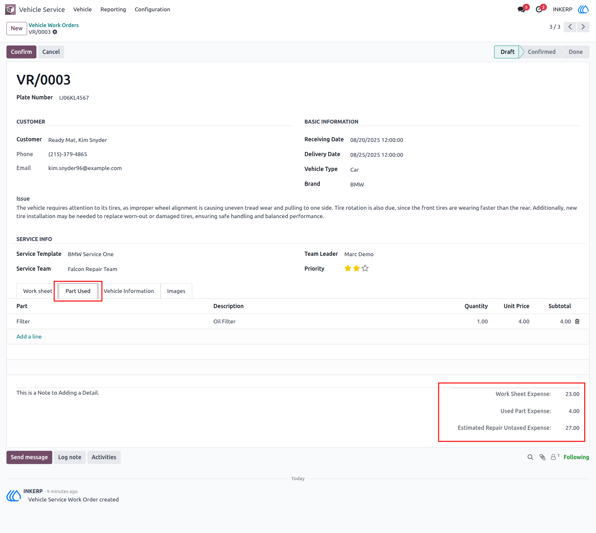596x533 pixels.
Task: Show followers list icon
Action: click(x=555, y=457)
